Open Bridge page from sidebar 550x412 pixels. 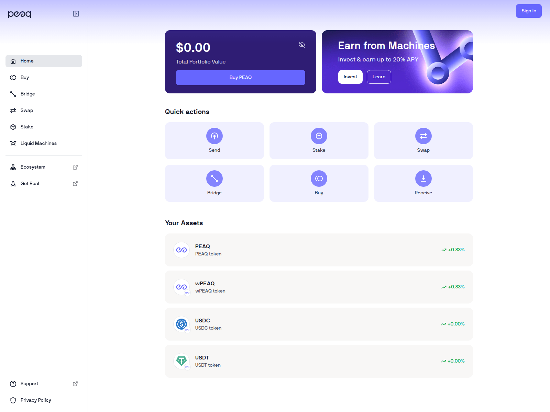pos(44,94)
